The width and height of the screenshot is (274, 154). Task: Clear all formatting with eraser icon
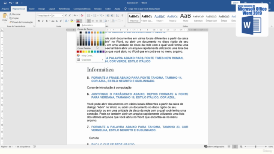(x=82, y=15)
